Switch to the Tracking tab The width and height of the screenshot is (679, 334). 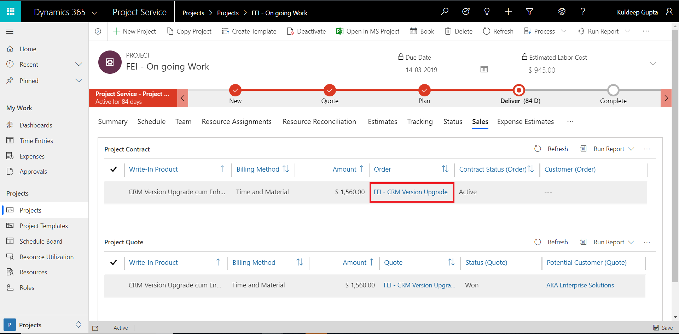420,121
